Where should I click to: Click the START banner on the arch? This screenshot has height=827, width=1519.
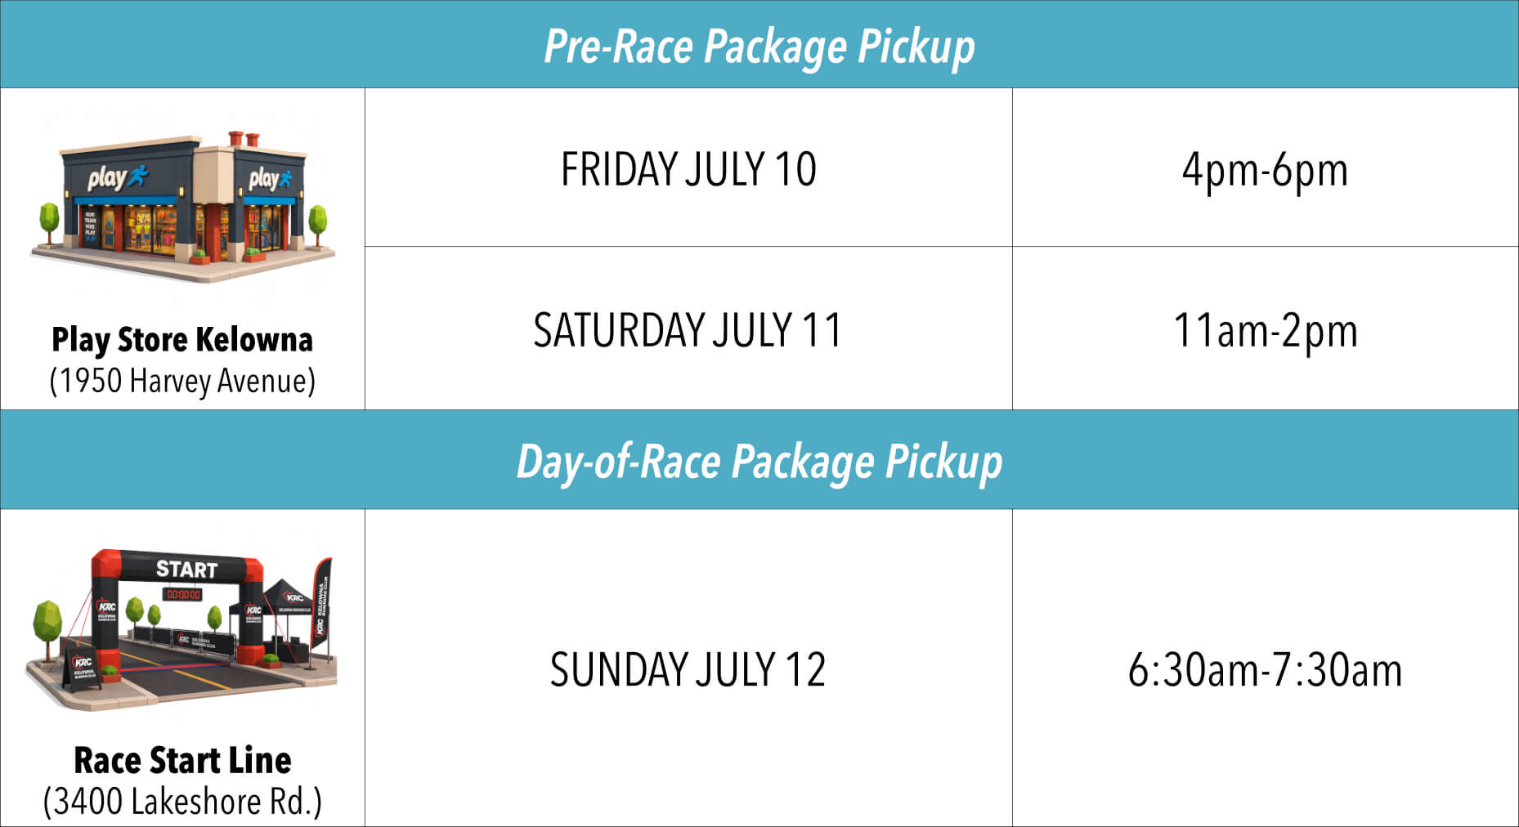click(186, 570)
